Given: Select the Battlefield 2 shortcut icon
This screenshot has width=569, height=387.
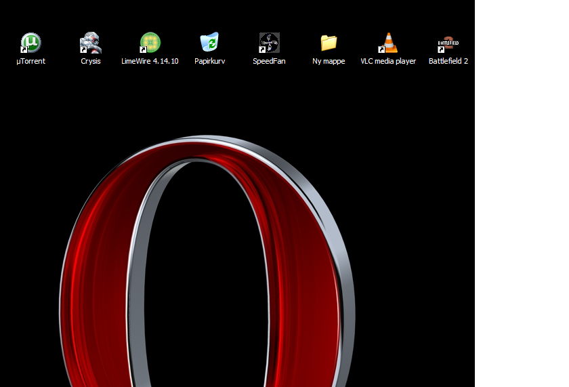Looking at the screenshot, I should click(x=448, y=44).
